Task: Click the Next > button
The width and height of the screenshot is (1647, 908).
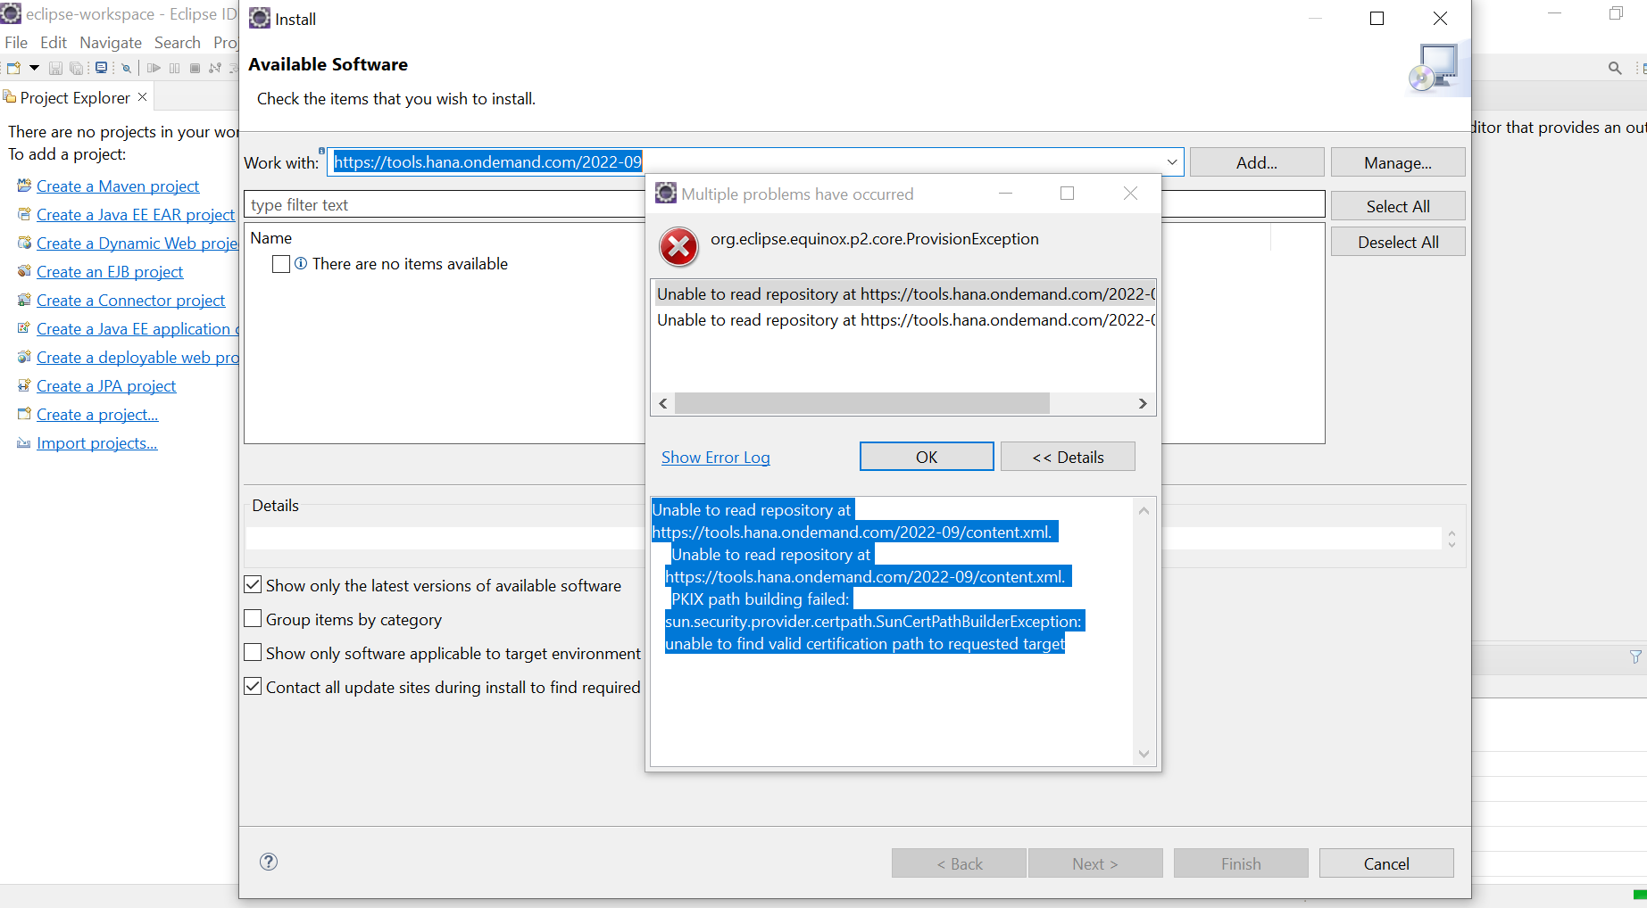Action: (1095, 863)
